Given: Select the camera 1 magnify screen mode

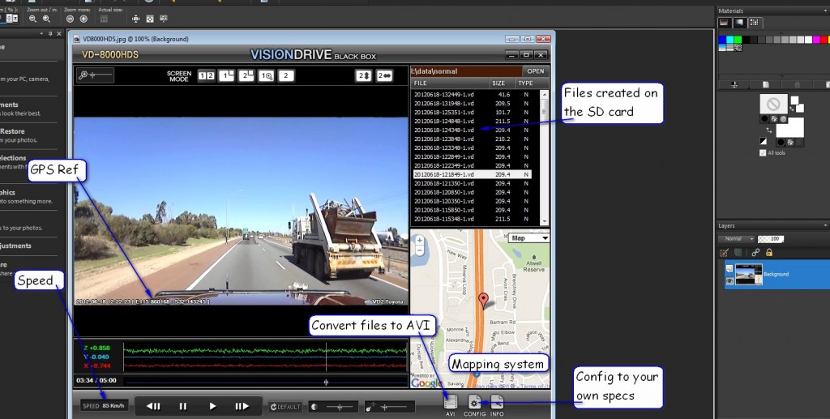Looking at the screenshot, I should click(266, 75).
